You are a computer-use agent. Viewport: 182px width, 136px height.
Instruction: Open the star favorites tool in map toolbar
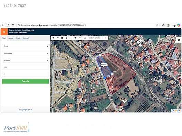[75, 38]
